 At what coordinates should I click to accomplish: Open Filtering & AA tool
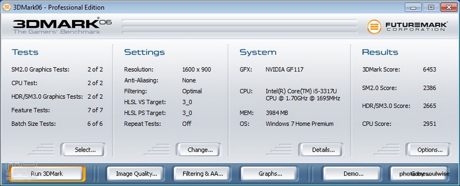(202, 174)
